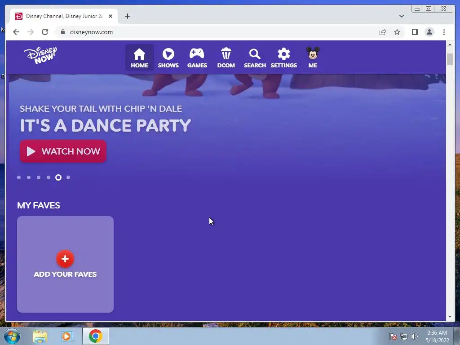Open the network tray icon
The width and height of the screenshot is (460, 345).
point(404,336)
